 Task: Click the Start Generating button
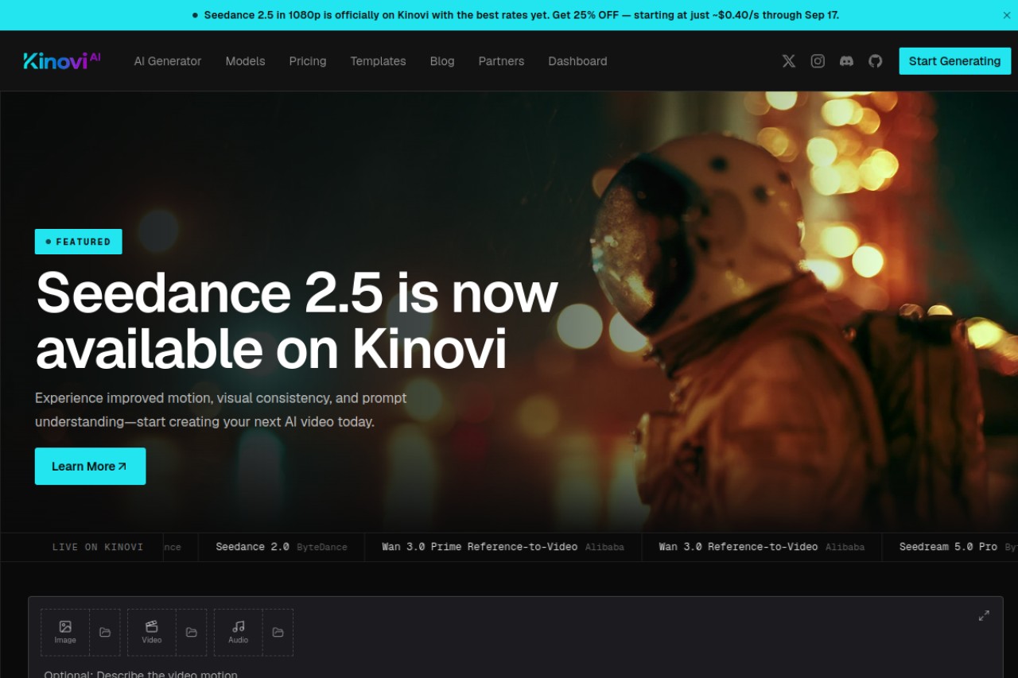[954, 61]
